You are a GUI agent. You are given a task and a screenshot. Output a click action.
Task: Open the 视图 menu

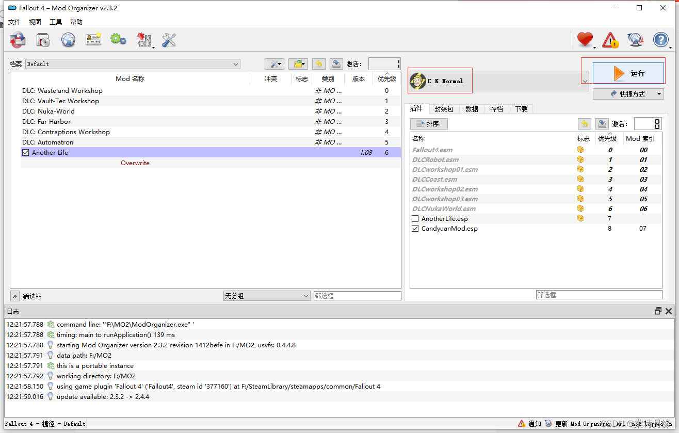click(x=35, y=22)
